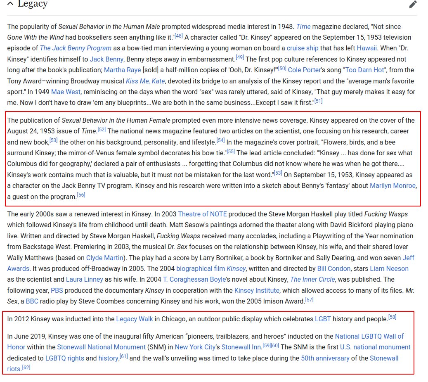Open the biographical film link
Screen dimensions: 428x382
point(201,269)
